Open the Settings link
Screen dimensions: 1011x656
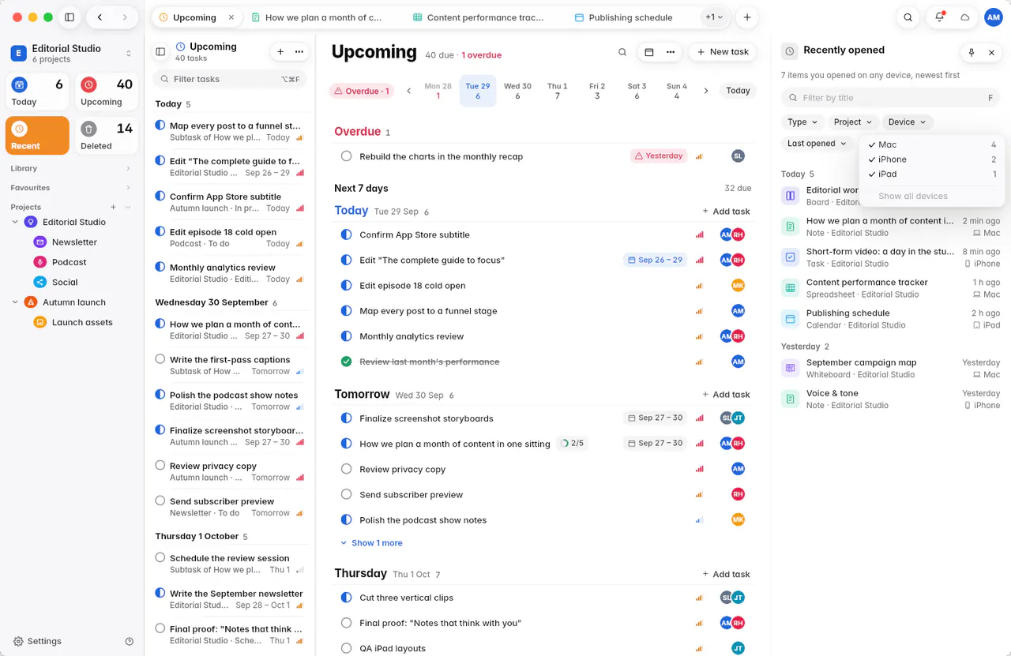click(37, 642)
